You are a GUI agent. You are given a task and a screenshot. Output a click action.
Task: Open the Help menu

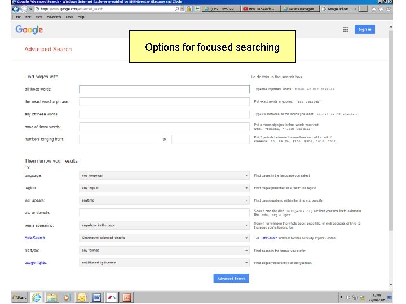[x=81, y=17]
